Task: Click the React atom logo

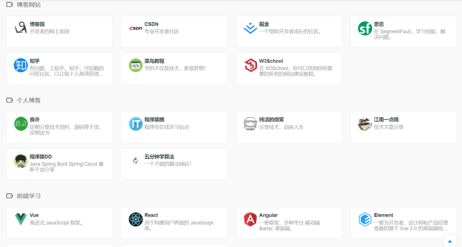Action: click(x=136, y=219)
